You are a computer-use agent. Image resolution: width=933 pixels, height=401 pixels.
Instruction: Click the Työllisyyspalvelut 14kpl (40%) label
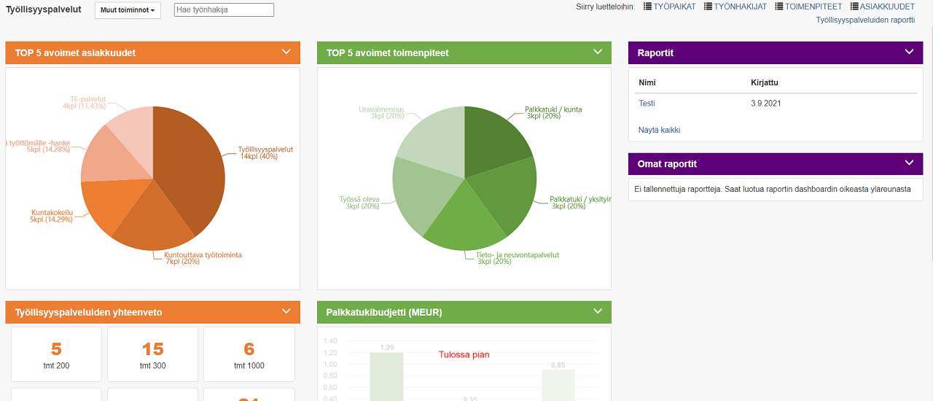pos(265,152)
